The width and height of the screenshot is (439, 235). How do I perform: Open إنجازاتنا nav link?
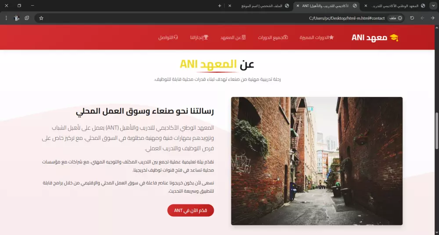[199, 38]
